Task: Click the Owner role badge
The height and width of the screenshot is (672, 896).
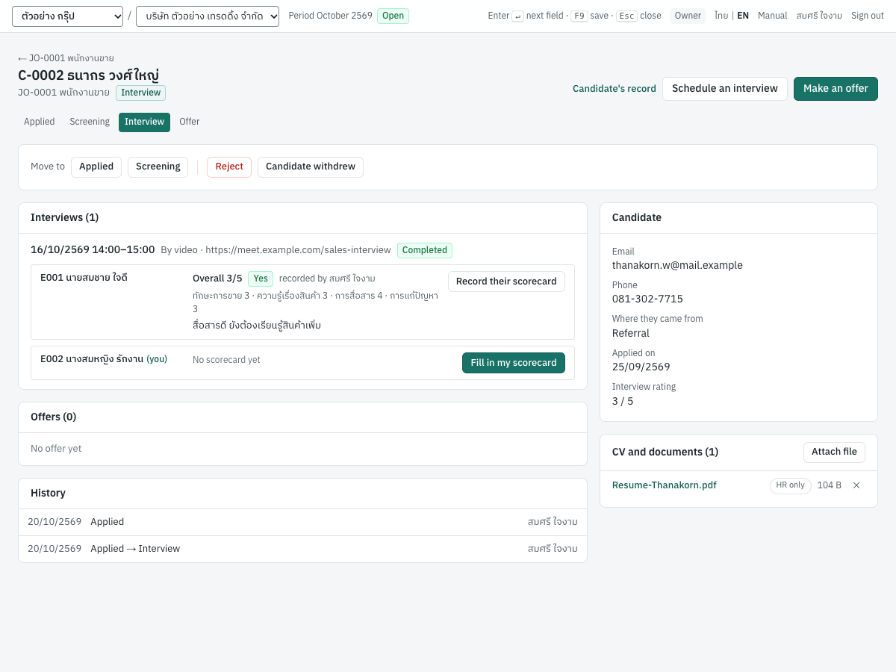Action: [688, 16]
